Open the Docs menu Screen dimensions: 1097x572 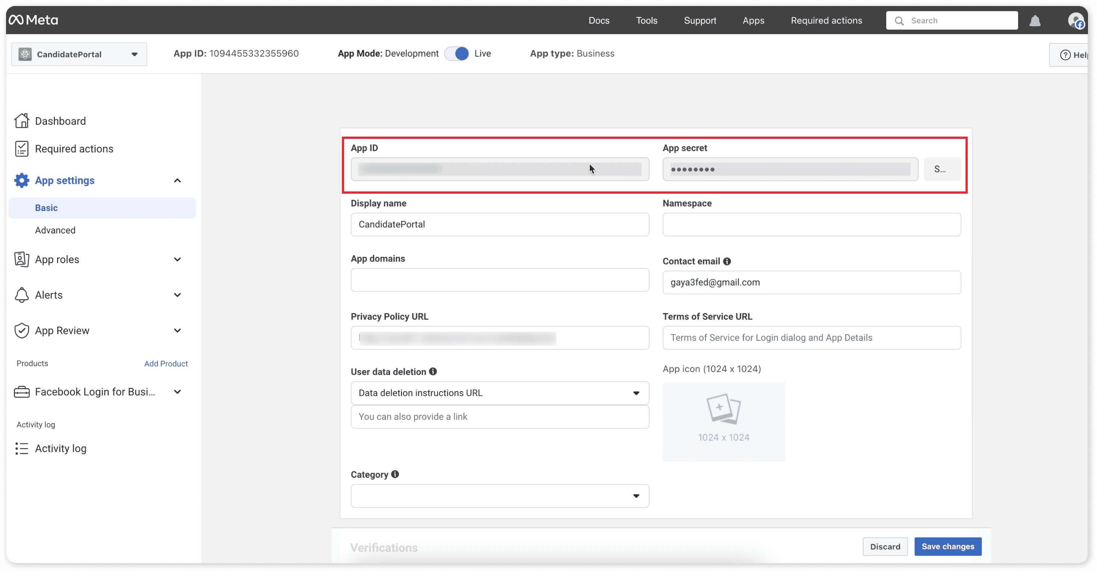click(x=599, y=20)
